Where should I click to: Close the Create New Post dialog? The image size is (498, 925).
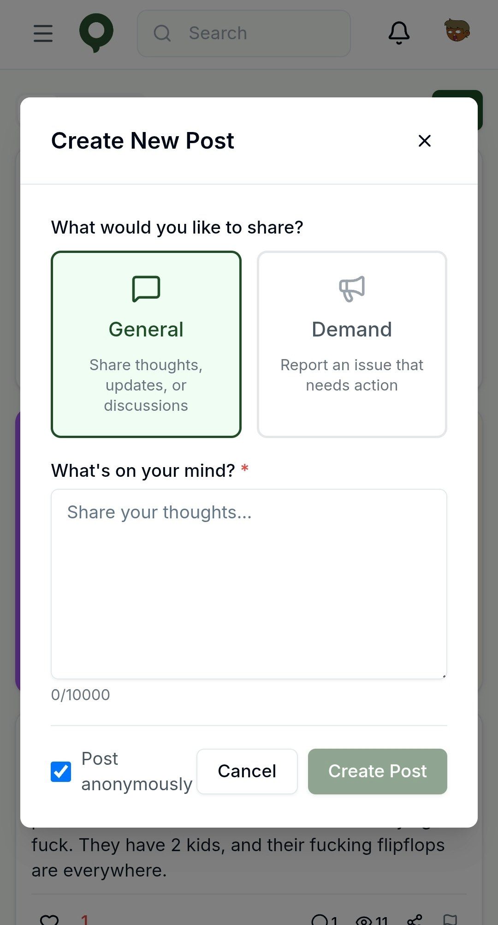424,141
